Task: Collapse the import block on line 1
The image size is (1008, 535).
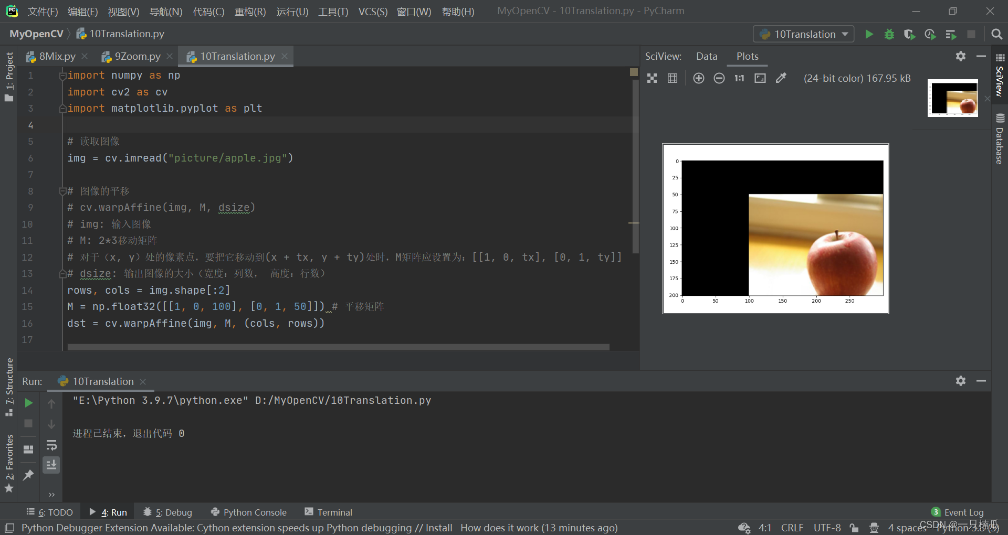Action: [x=62, y=75]
